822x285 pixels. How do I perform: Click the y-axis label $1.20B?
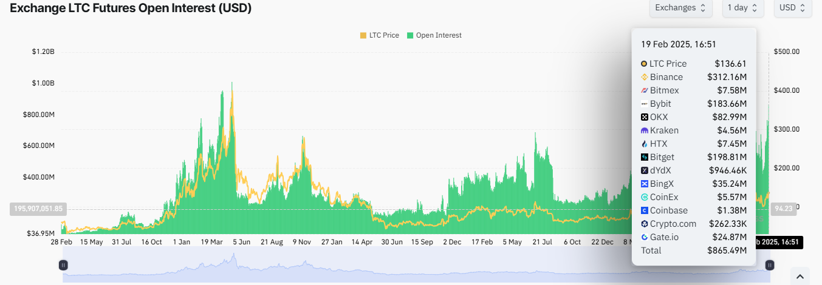[x=44, y=52]
